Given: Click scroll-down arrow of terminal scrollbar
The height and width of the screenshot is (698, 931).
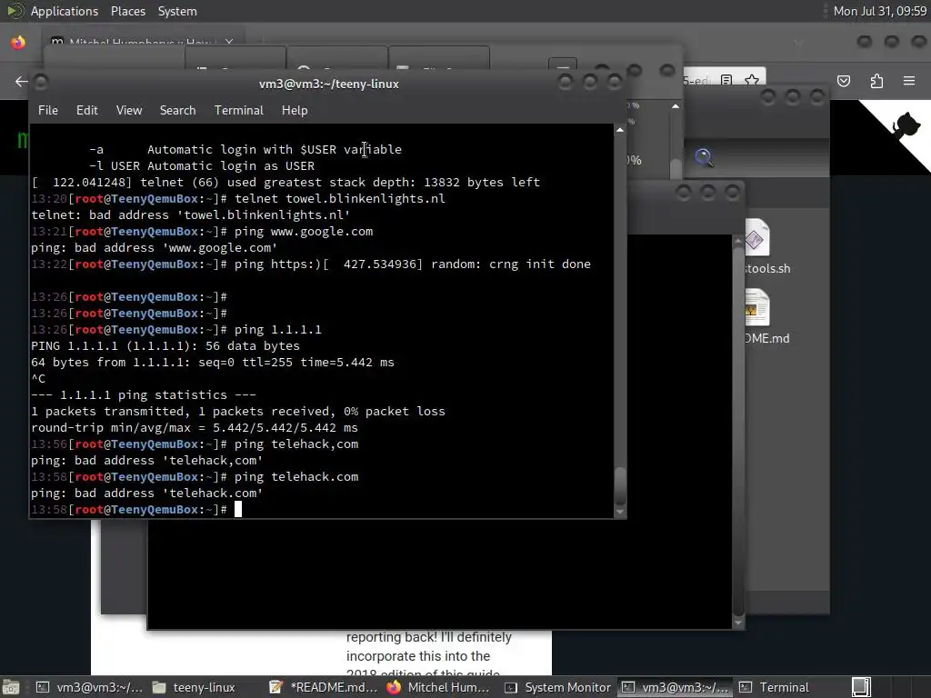Looking at the screenshot, I should pyautogui.click(x=620, y=512).
